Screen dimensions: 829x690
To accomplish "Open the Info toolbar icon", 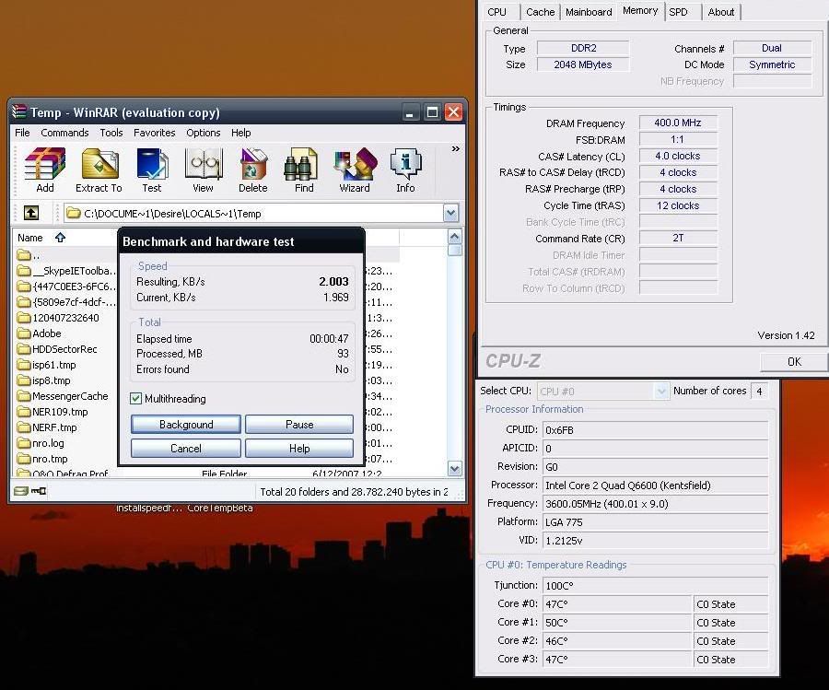I will [405, 170].
